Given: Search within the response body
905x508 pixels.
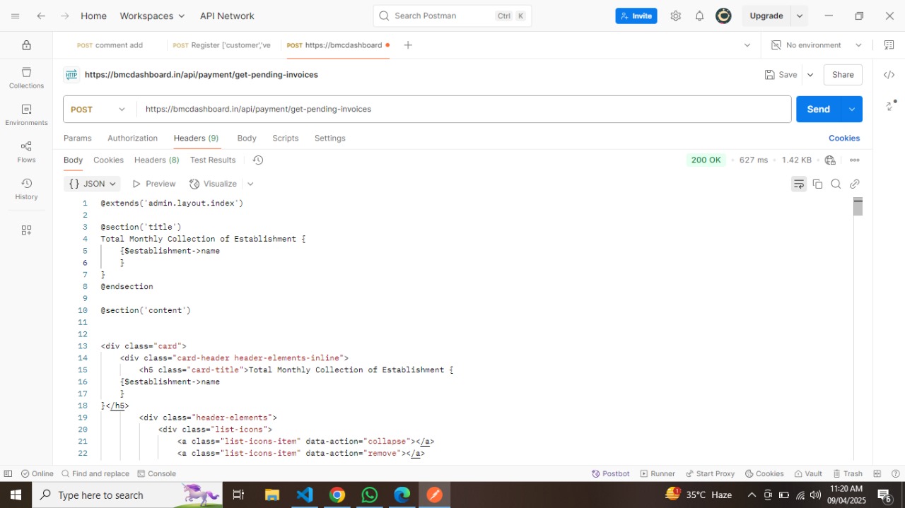Looking at the screenshot, I should (x=836, y=184).
